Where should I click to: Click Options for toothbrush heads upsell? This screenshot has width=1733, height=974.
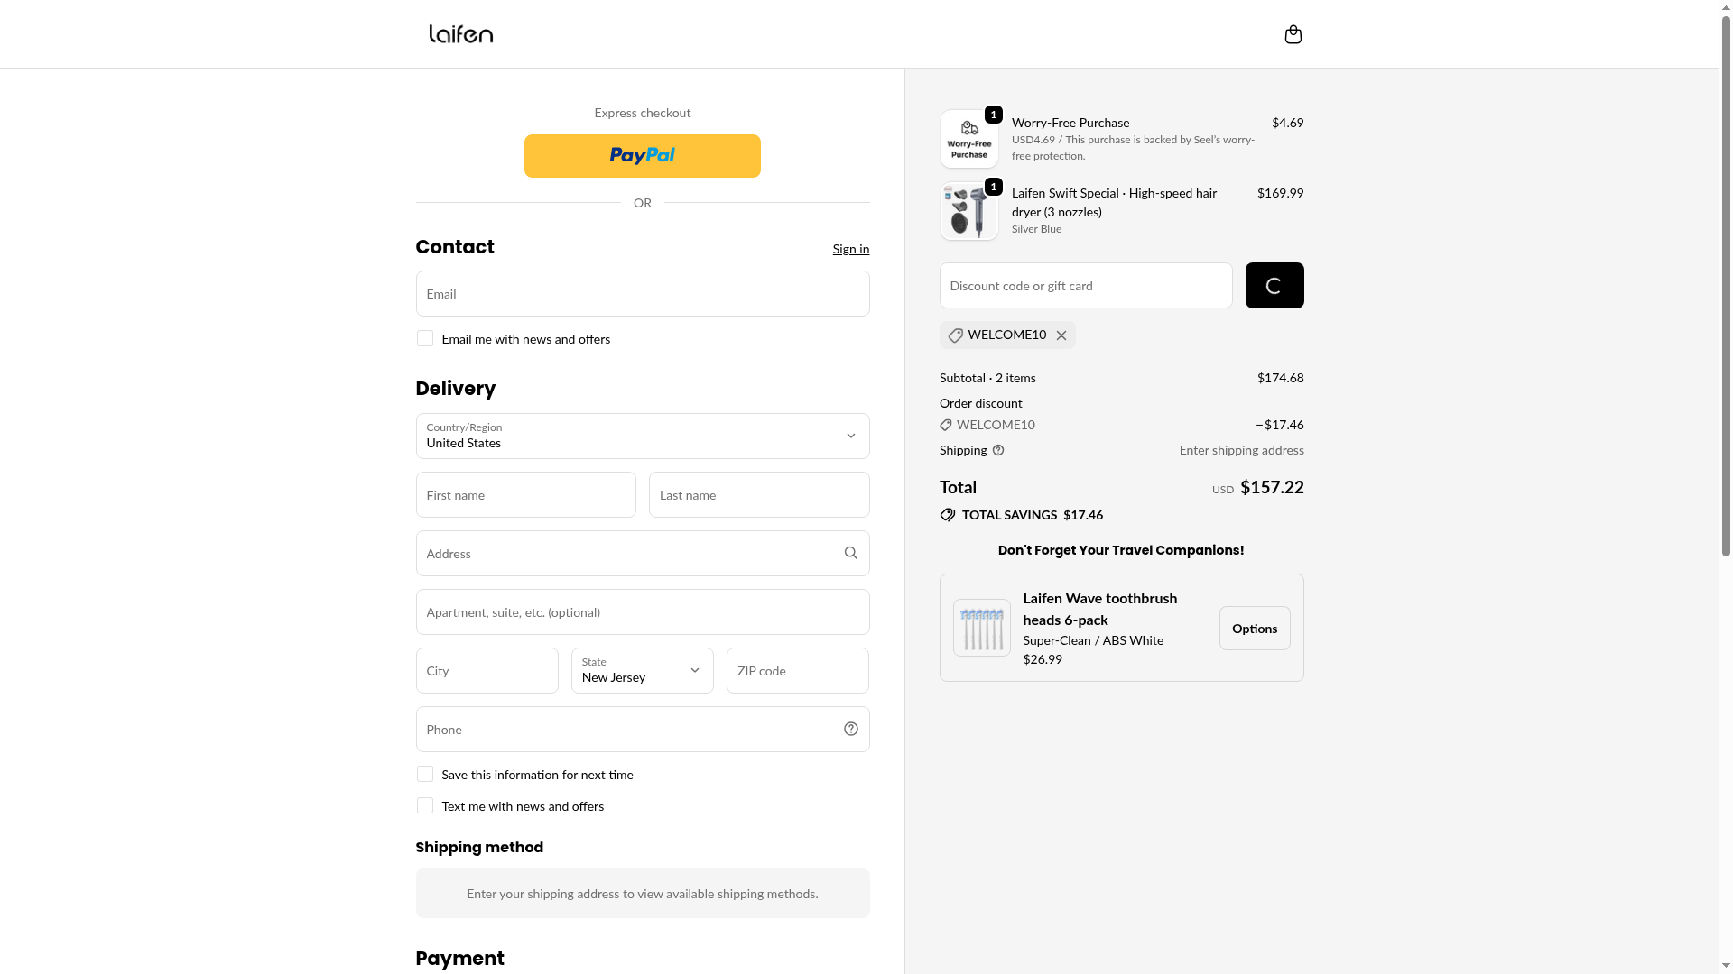(1254, 628)
